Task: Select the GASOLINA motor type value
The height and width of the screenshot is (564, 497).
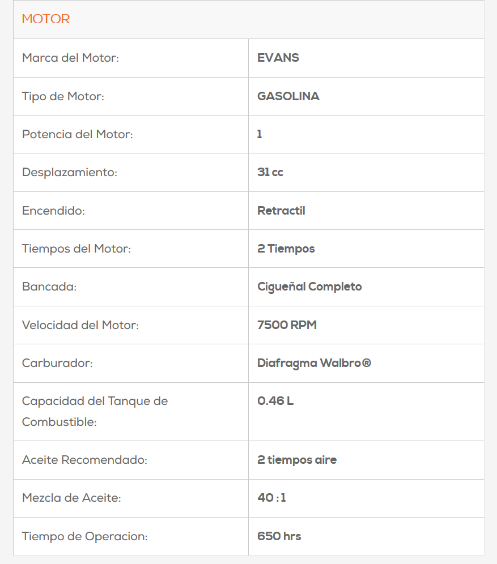Action: 288,96
